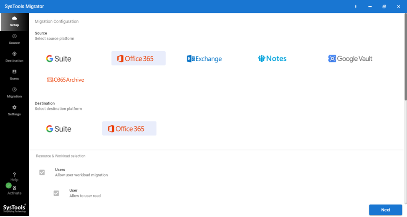Open the Migration step in sidebar
The height and width of the screenshot is (217, 407).
point(14,93)
